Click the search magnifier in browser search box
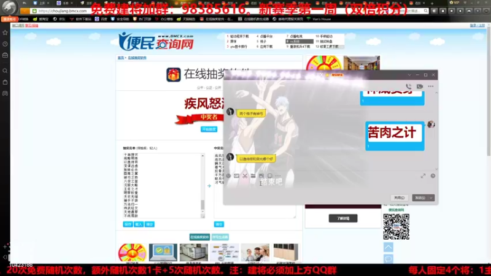This screenshot has height=276, width=491. point(425,11)
